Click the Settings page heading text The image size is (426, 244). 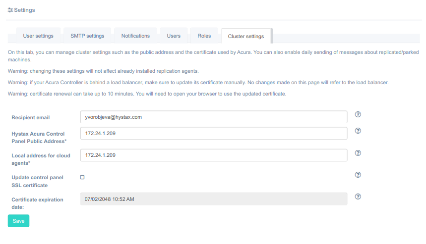[x=24, y=10]
